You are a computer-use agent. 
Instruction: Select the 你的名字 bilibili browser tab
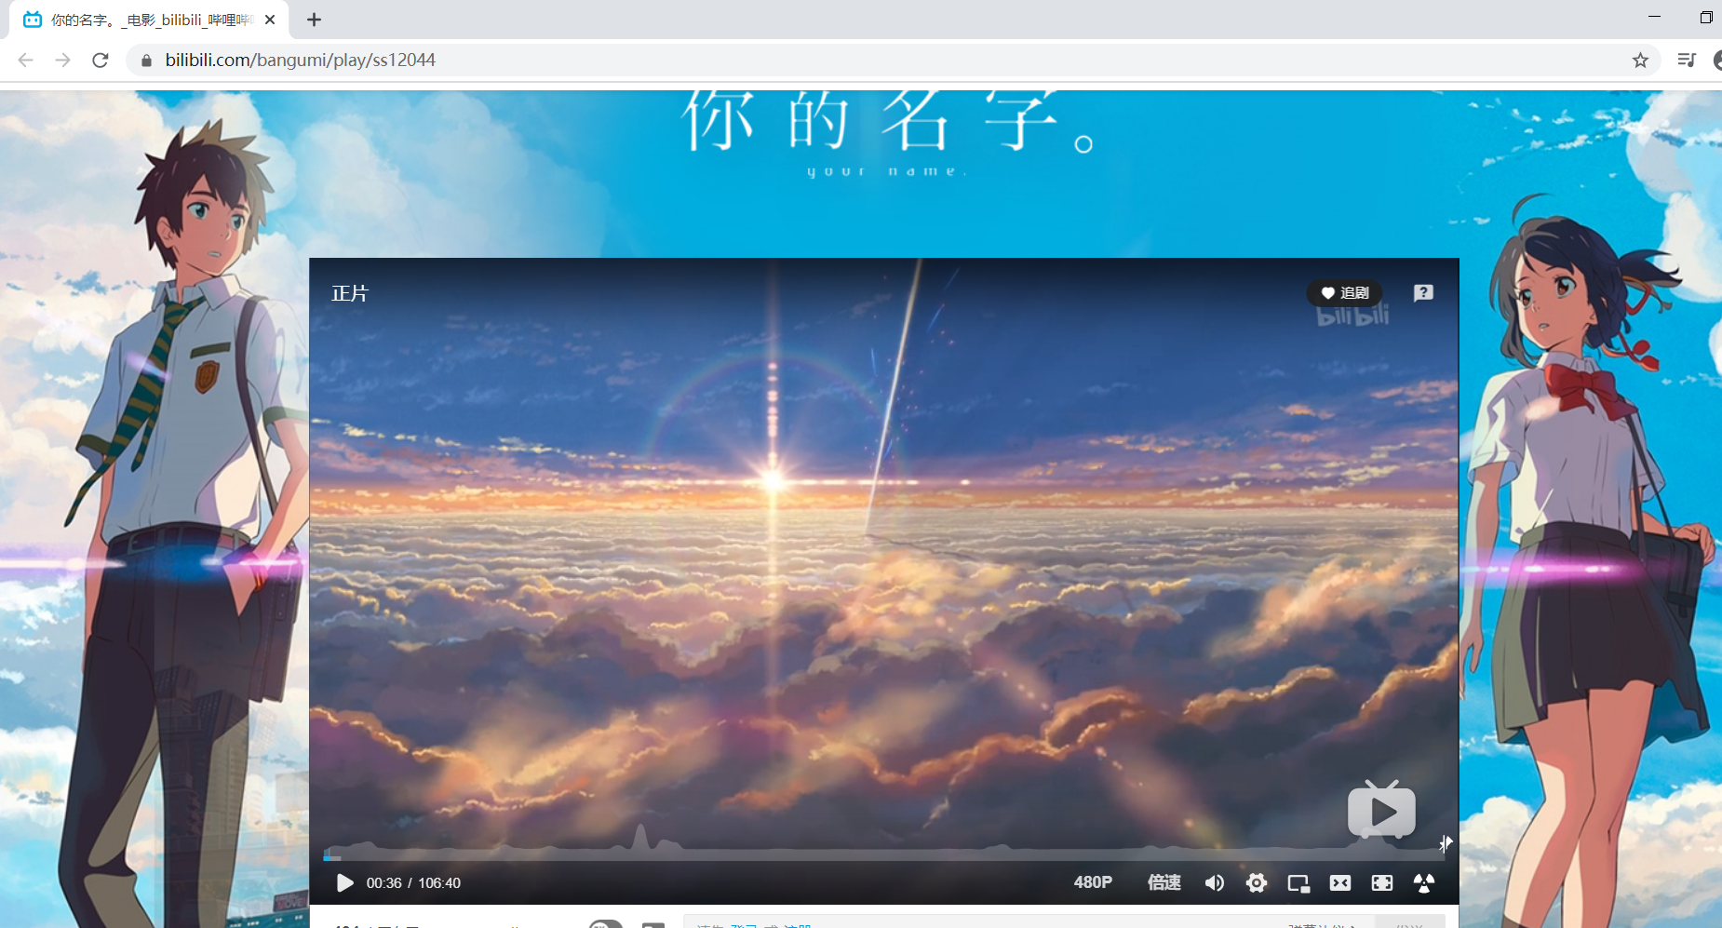pos(149,20)
